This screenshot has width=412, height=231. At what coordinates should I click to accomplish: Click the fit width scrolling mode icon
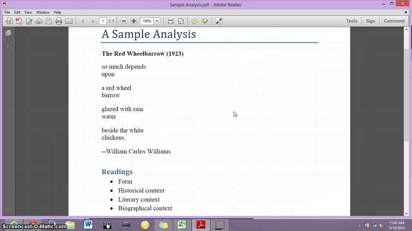[171, 21]
